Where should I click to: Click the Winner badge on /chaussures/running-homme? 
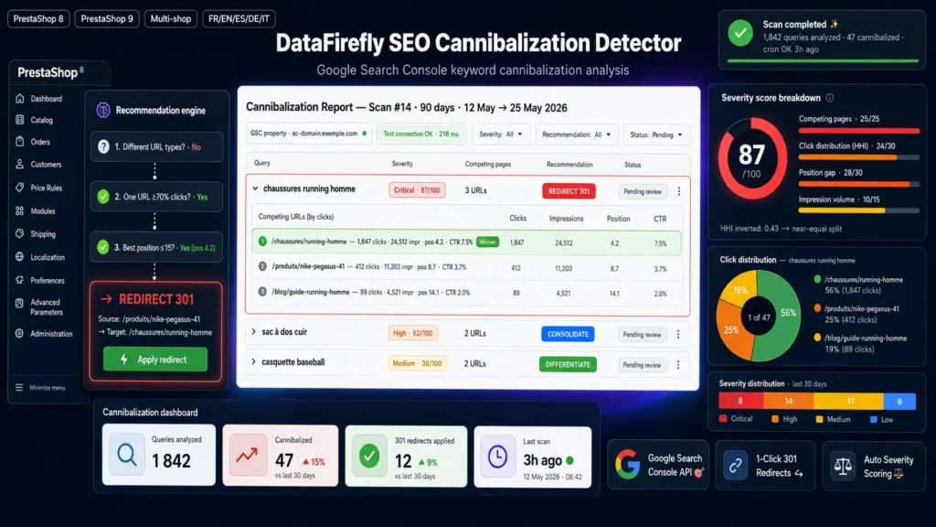pyautogui.click(x=488, y=242)
